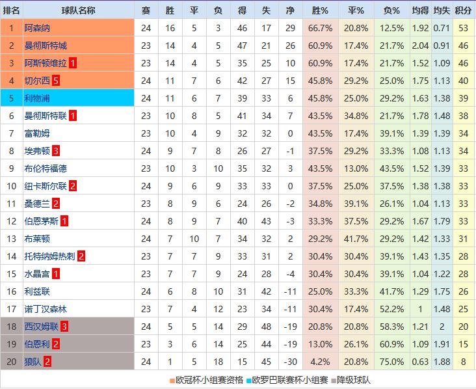Click the red badge beside 曼彻斯特联
The height and width of the screenshot is (389, 476).
pos(73,116)
